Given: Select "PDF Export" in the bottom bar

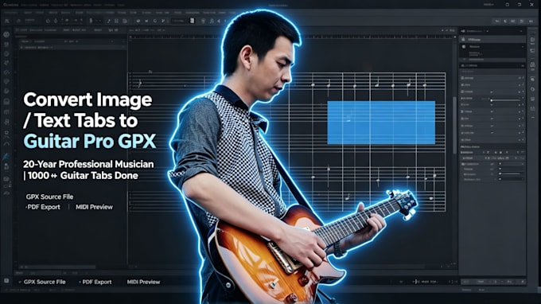Looking at the screenshot, I should click(97, 282).
